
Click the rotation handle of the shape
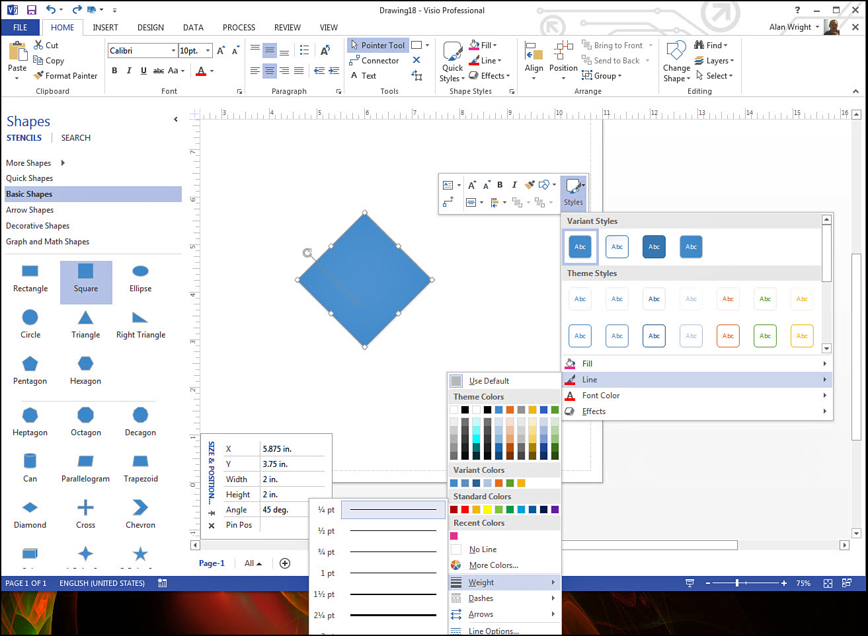point(307,253)
